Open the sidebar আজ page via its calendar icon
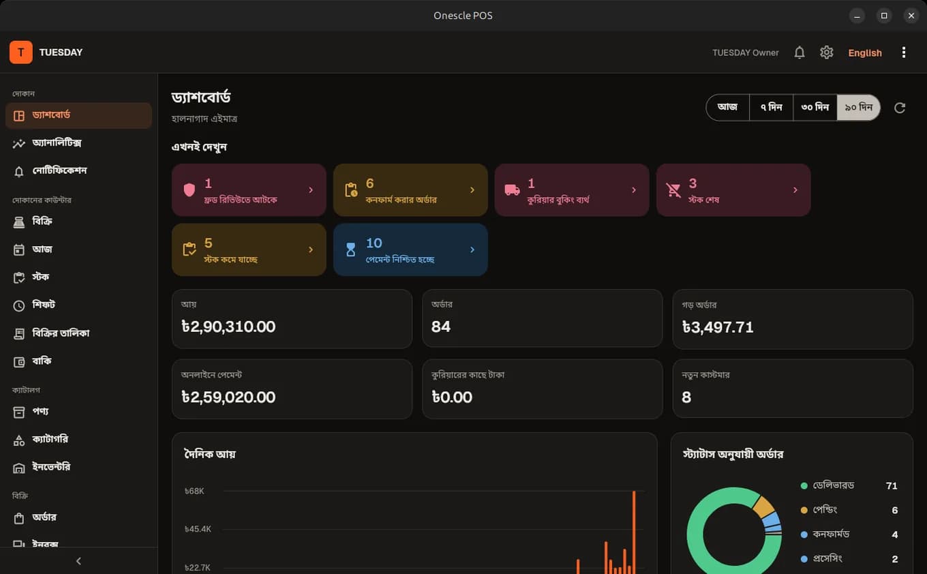This screenshot has height=574, width=927. tap(19, 250)
